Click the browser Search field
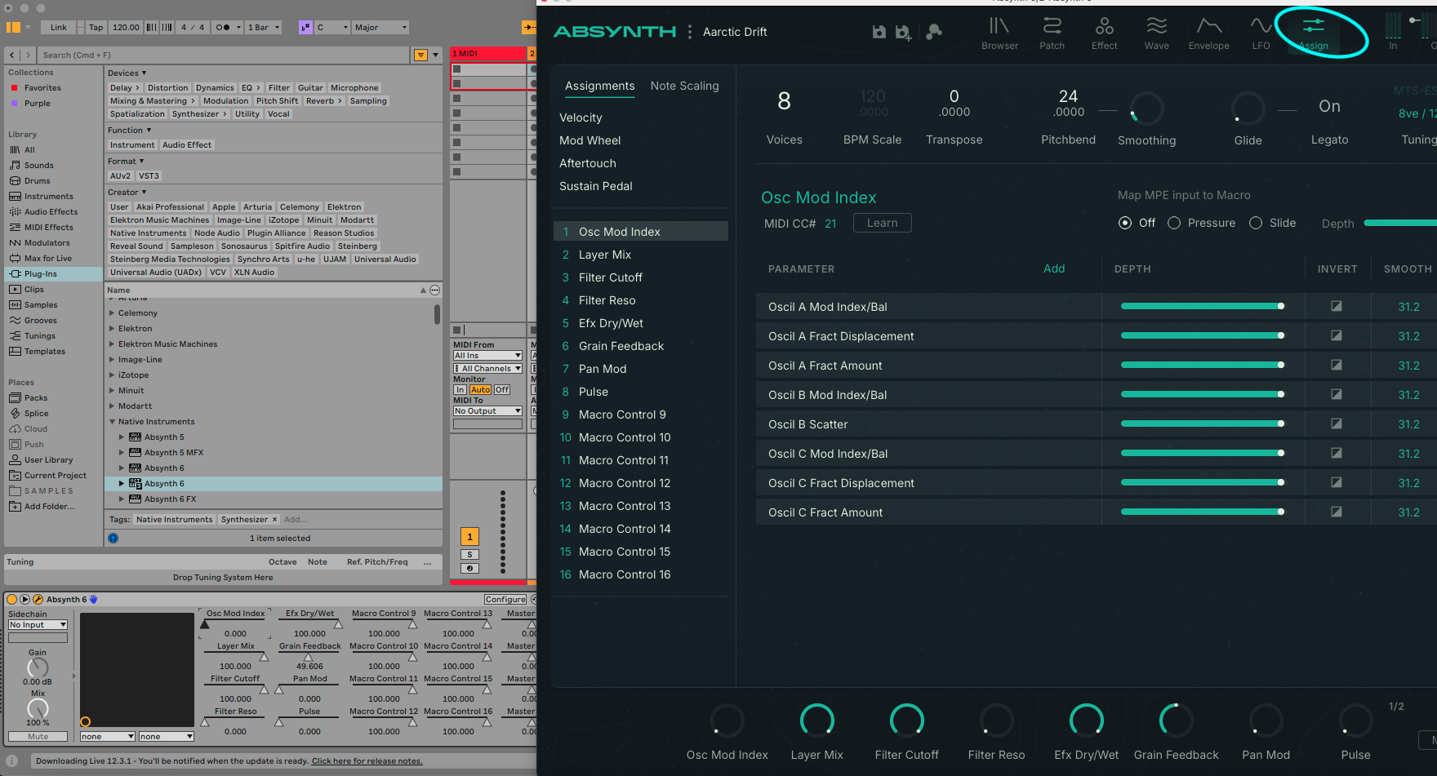 tap(225, 55)
